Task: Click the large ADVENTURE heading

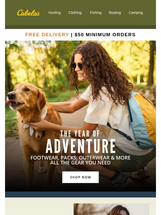Action: [x=80, y=146]
